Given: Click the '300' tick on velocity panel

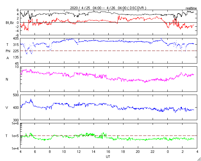Looking at the screenshot, I should pos(16,120).
